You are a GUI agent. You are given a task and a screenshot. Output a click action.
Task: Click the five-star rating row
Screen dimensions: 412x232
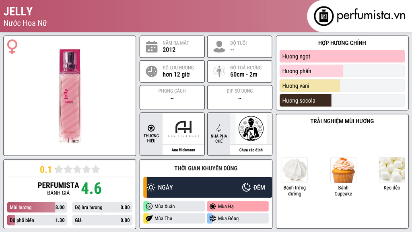click(x=78, y=169)
